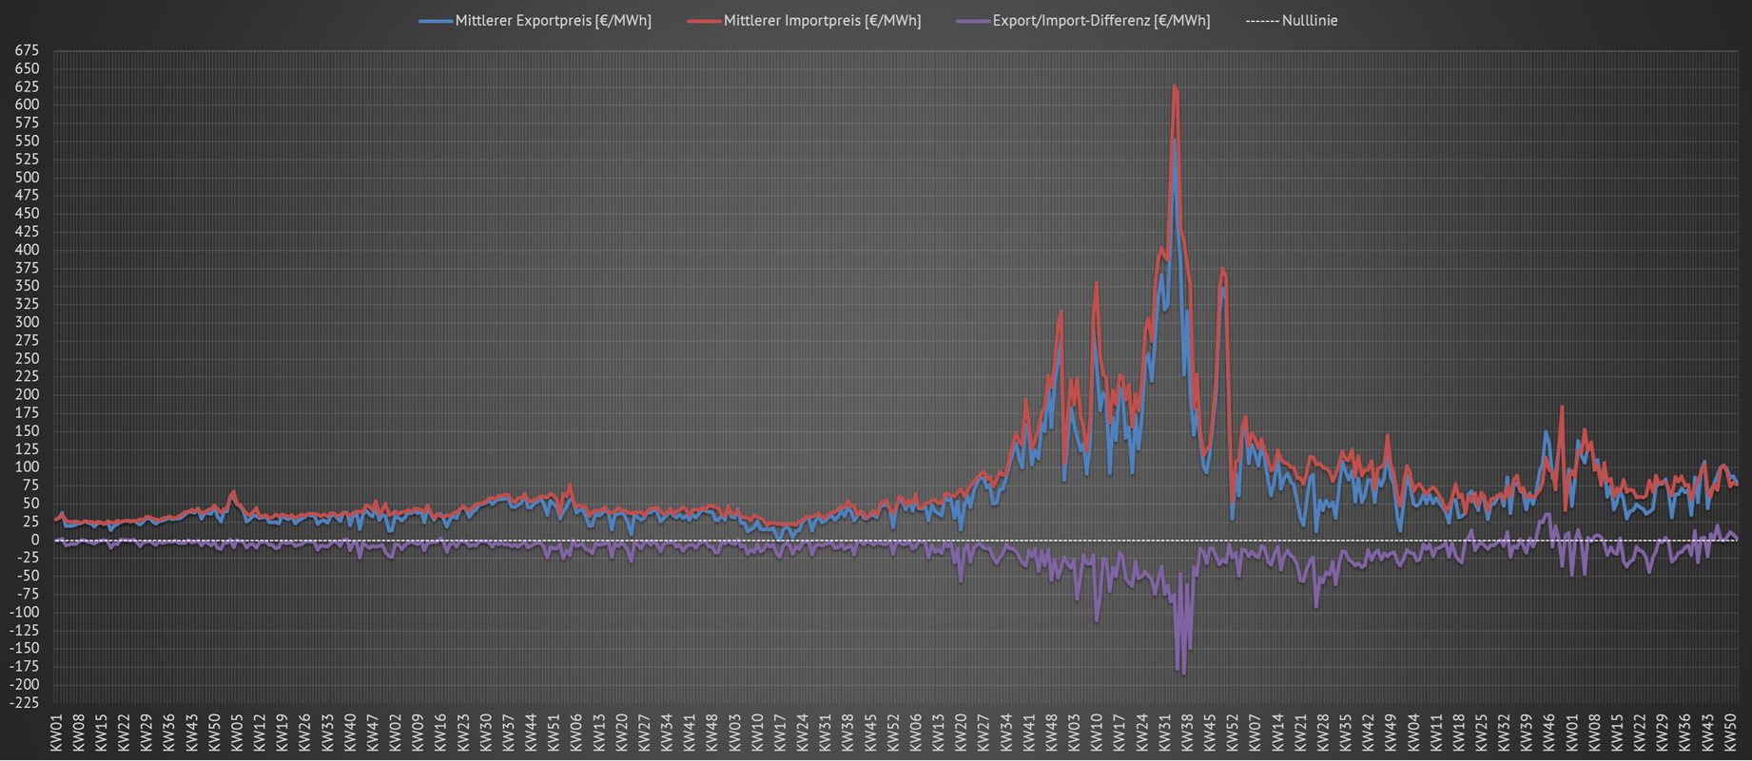
Task: Hide the Export/Import-Differenz series via legend
Action: pos(1100,21)
